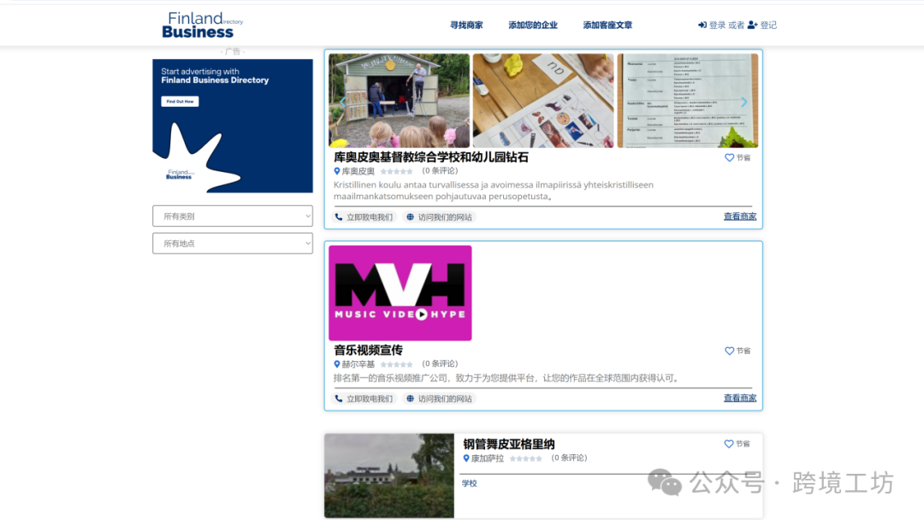Click the star rating beside 0 条评论 for MVH
The width and height of the screenshot is (924, 520).
coord(396,363)
